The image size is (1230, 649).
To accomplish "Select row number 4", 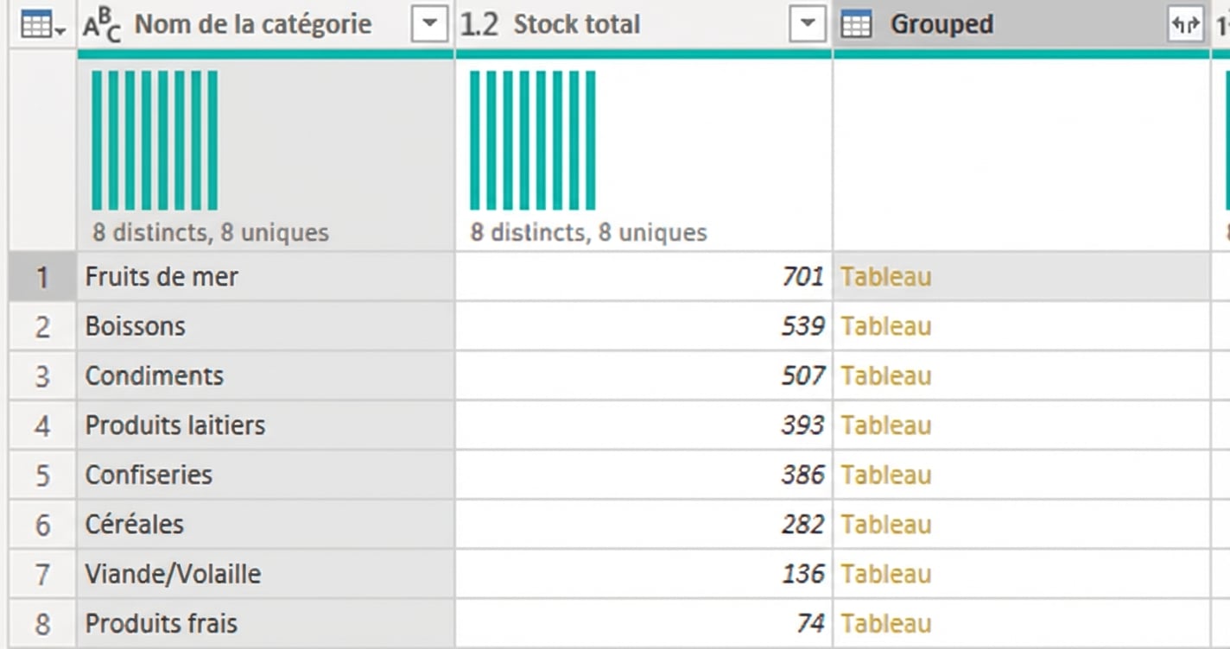I will [42, 425].
